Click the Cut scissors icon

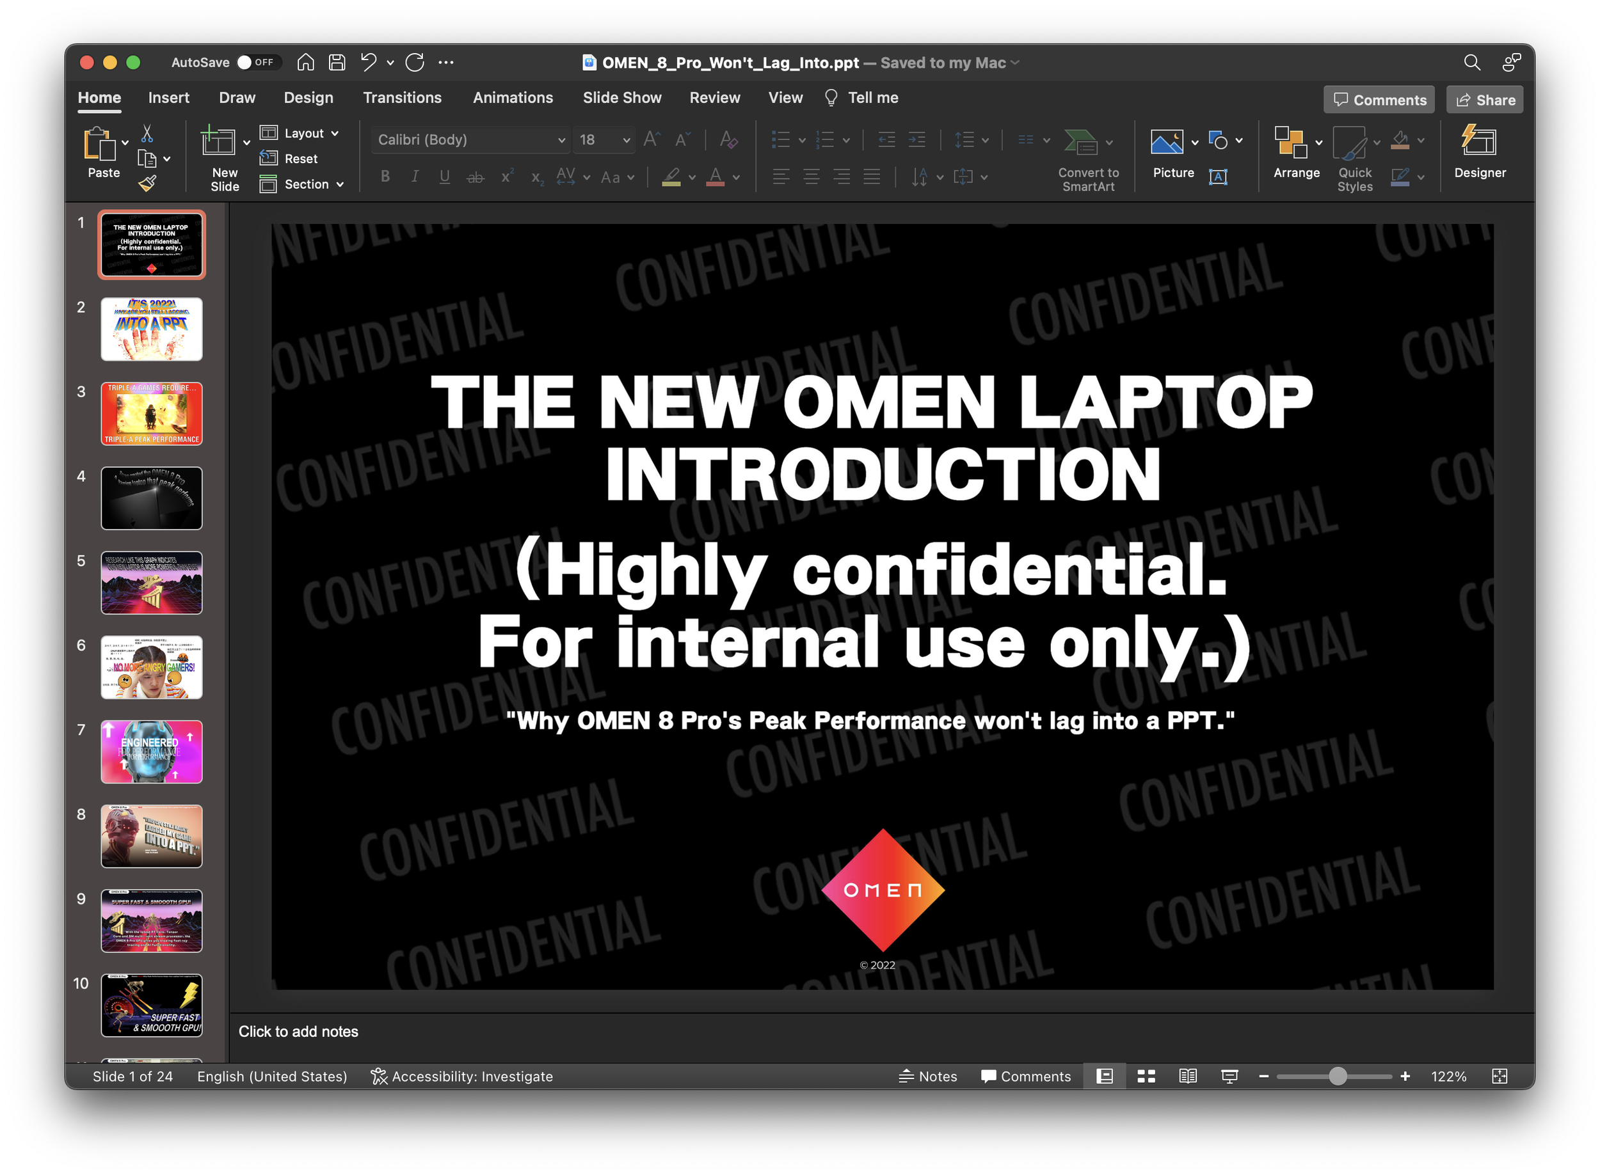(x=147, y=133)
